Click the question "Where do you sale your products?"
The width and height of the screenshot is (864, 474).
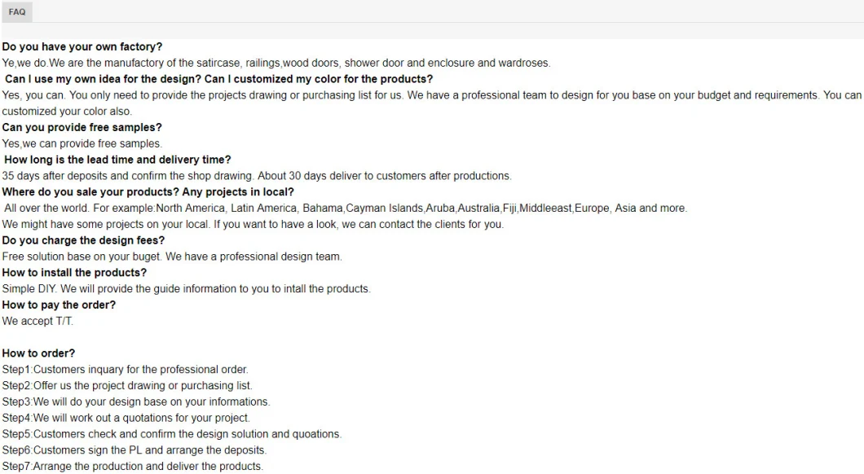point(148,192)
